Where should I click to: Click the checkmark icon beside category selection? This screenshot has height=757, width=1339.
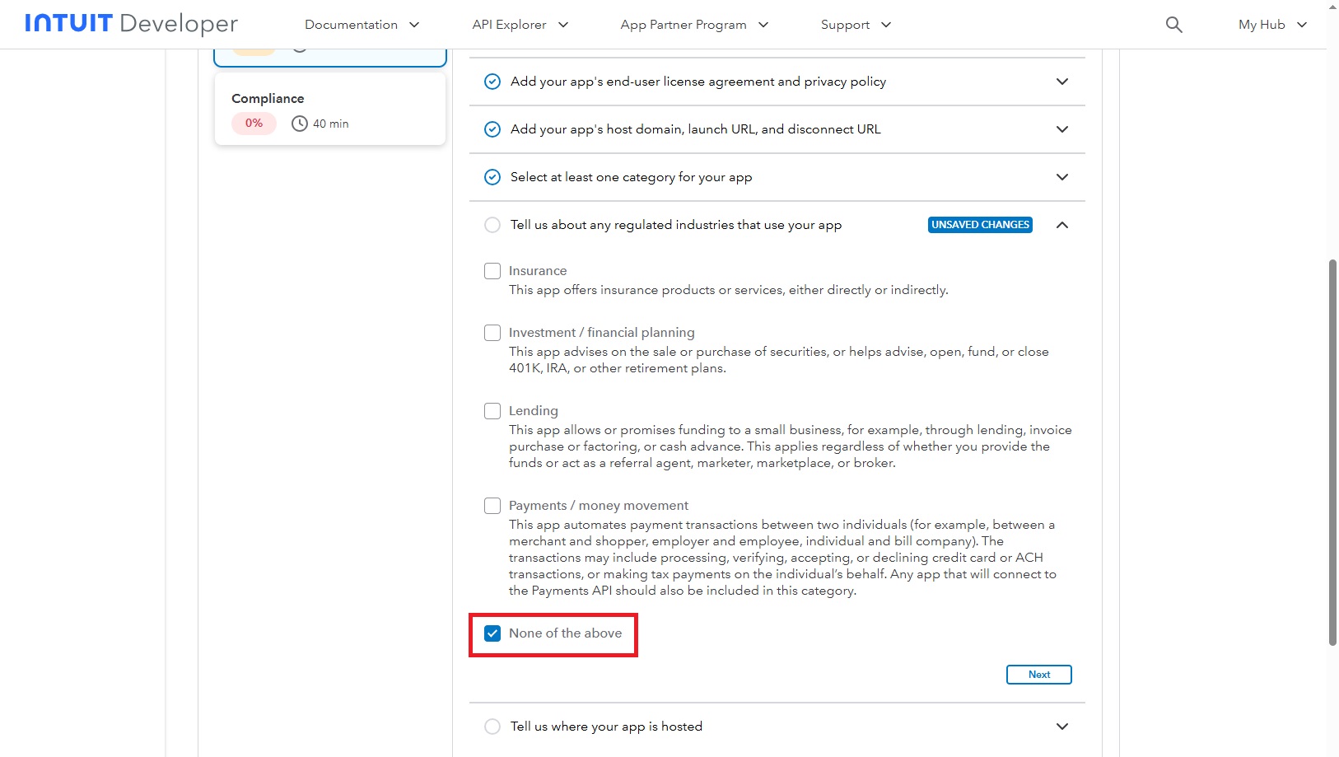click(x=492, y=177)
